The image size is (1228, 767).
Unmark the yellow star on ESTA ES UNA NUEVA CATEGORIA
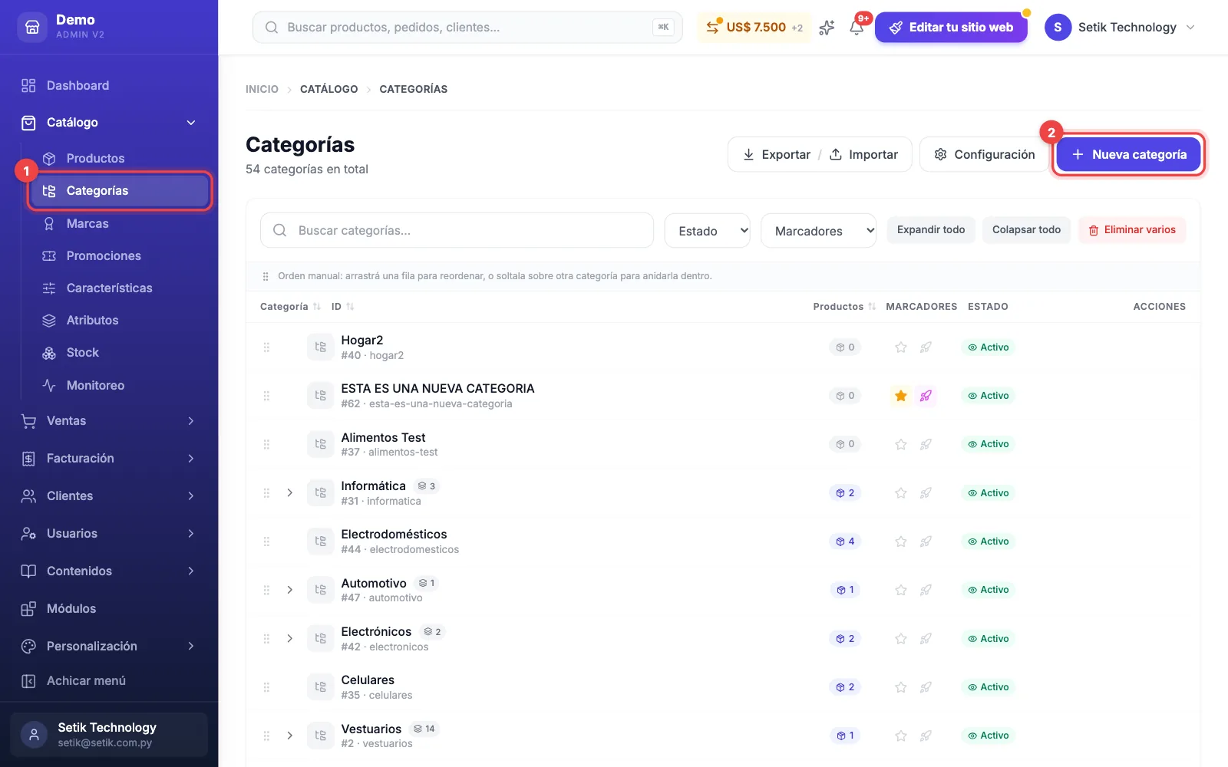[901, 396]
